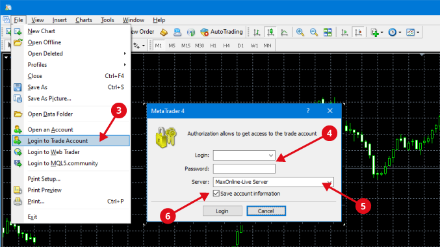Screen dimensions: 440x247
Task: Open the Login combo box dropdown
Action: point(271,155)
